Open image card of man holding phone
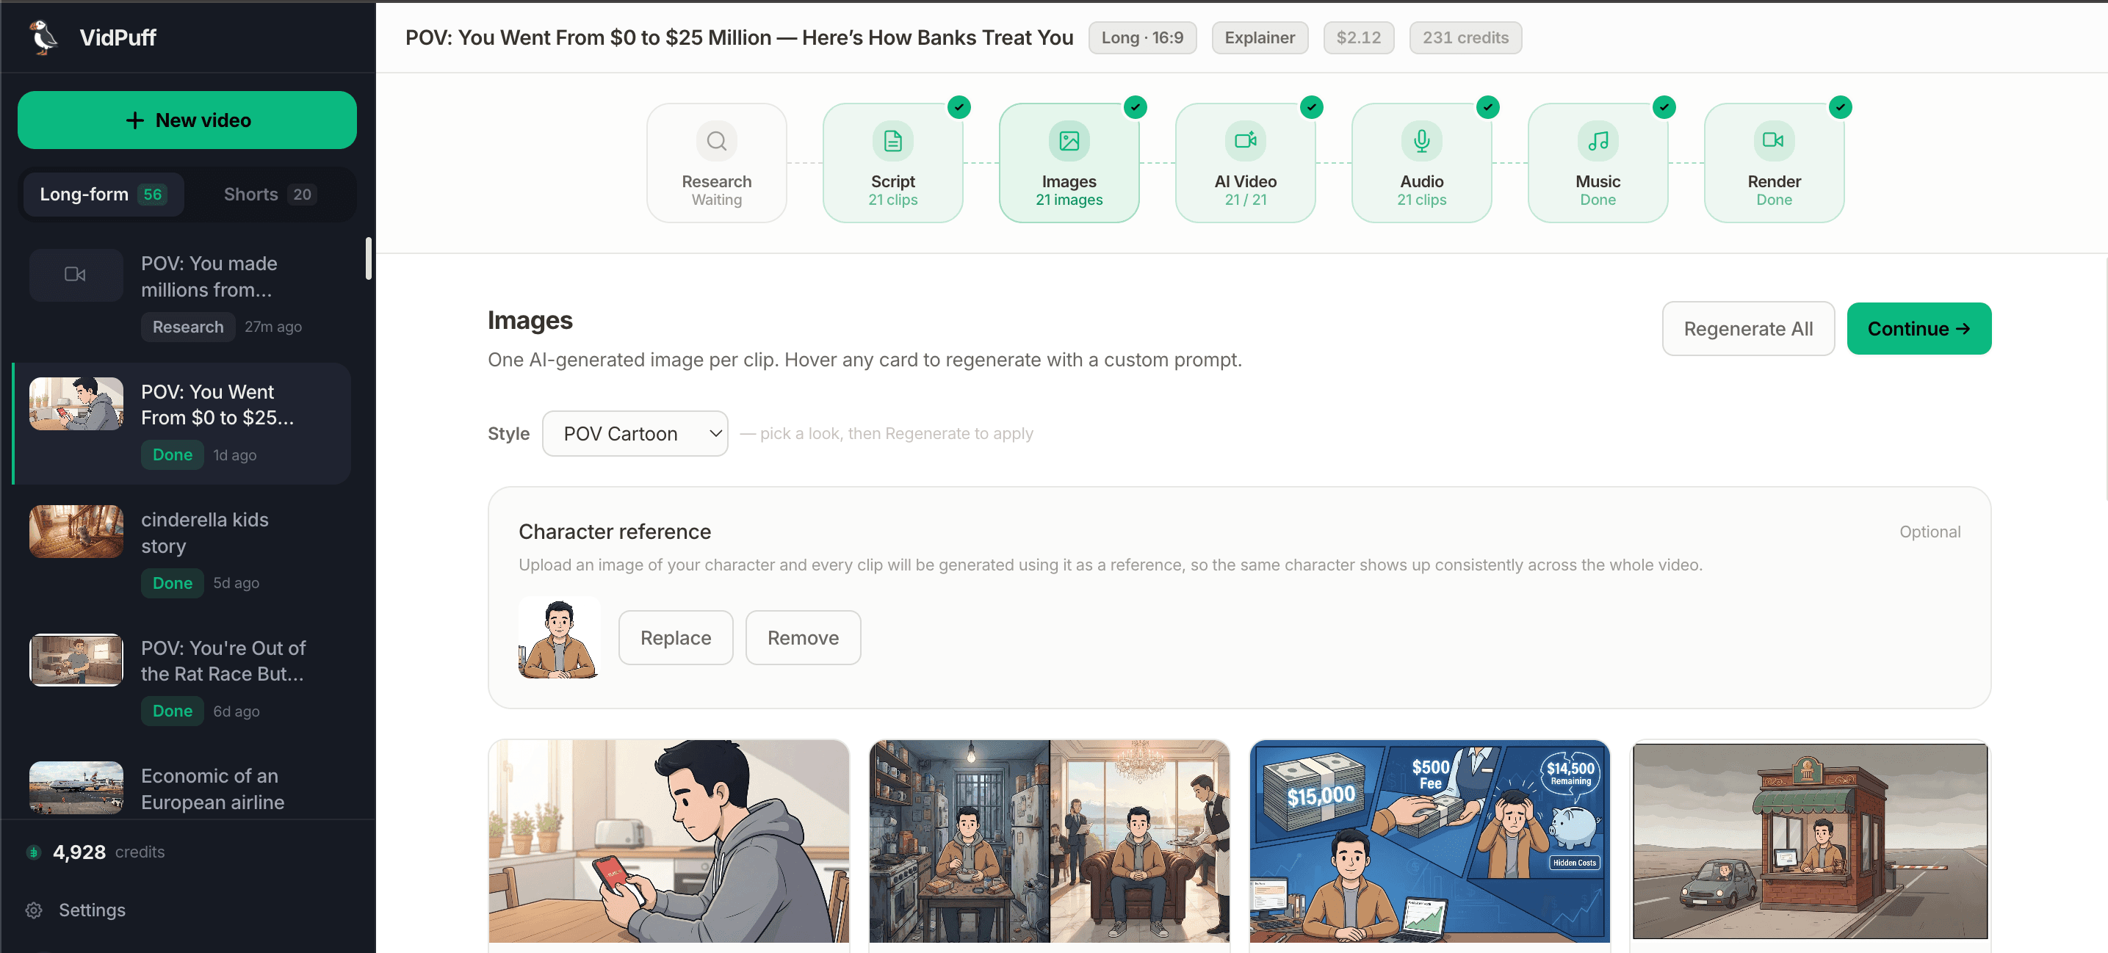Viewport: 2108px width, 953px height. coord(668,841)
